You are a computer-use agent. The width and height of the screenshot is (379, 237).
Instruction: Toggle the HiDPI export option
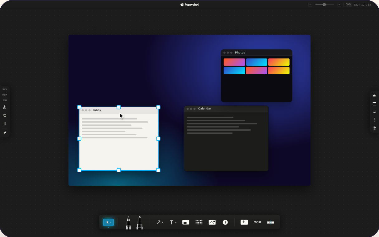[x=5, y=95]
